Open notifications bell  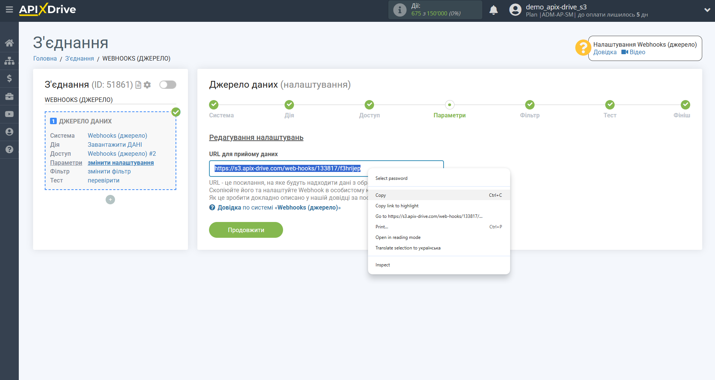[494, 10]
